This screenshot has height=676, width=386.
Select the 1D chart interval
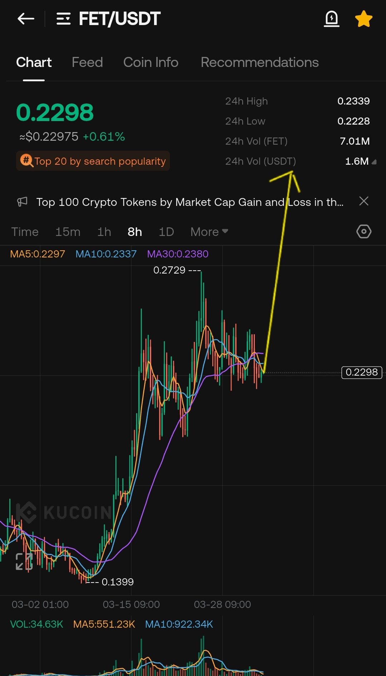pyautogui.click(x=166, y=232)
